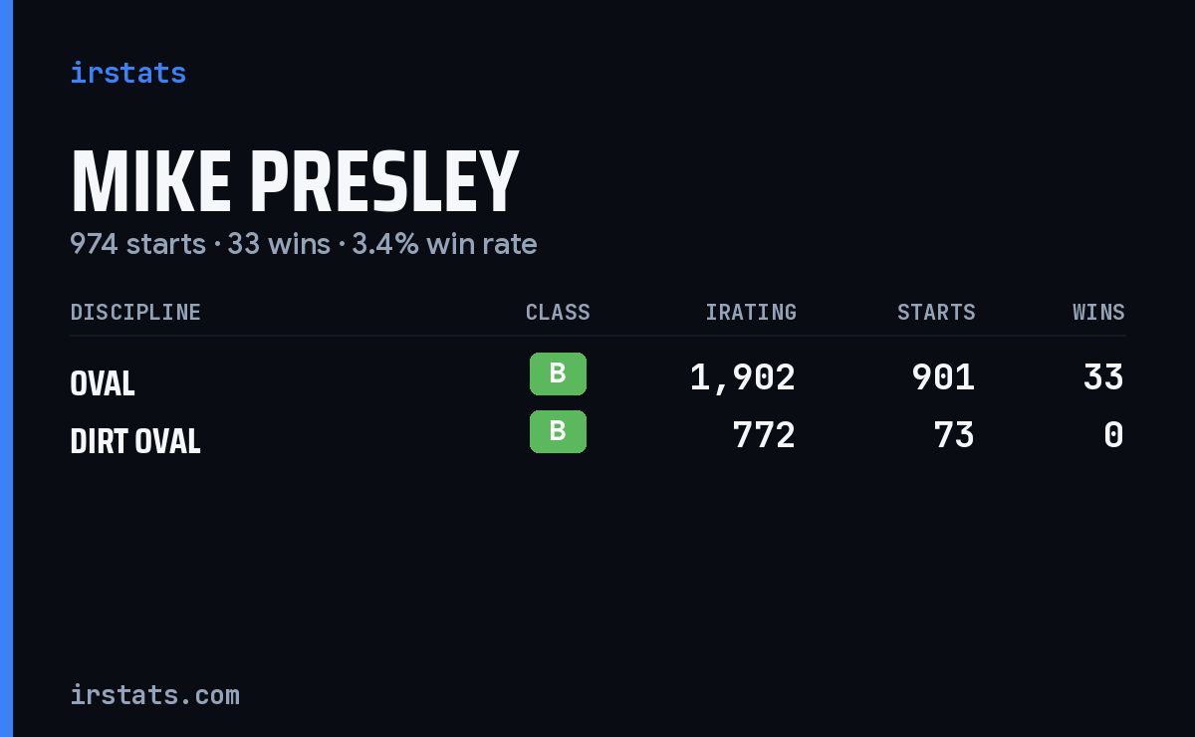Screen dimensions: 1195x737
Task: Select the Mike Presley name heading
Action: point(295,182)
